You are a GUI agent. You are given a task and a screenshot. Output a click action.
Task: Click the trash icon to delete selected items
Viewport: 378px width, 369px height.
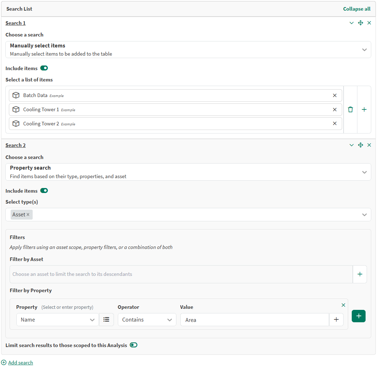click(350, 109)
